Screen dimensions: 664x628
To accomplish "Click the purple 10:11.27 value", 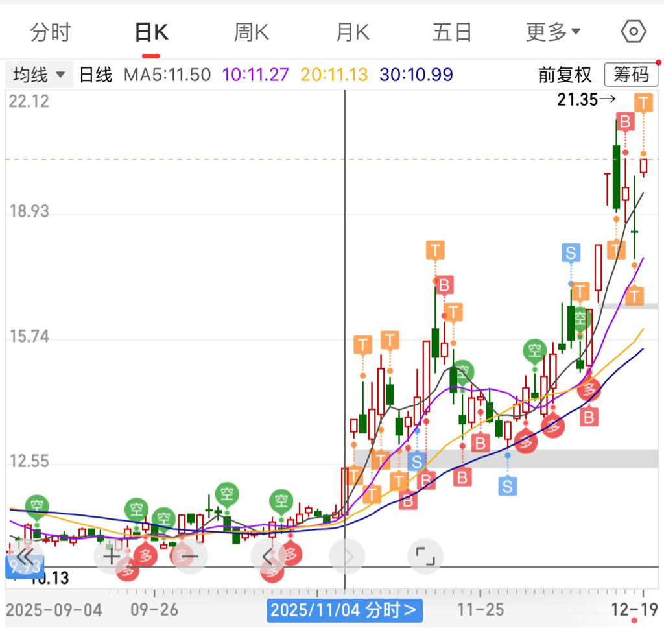I will point(255,75).
